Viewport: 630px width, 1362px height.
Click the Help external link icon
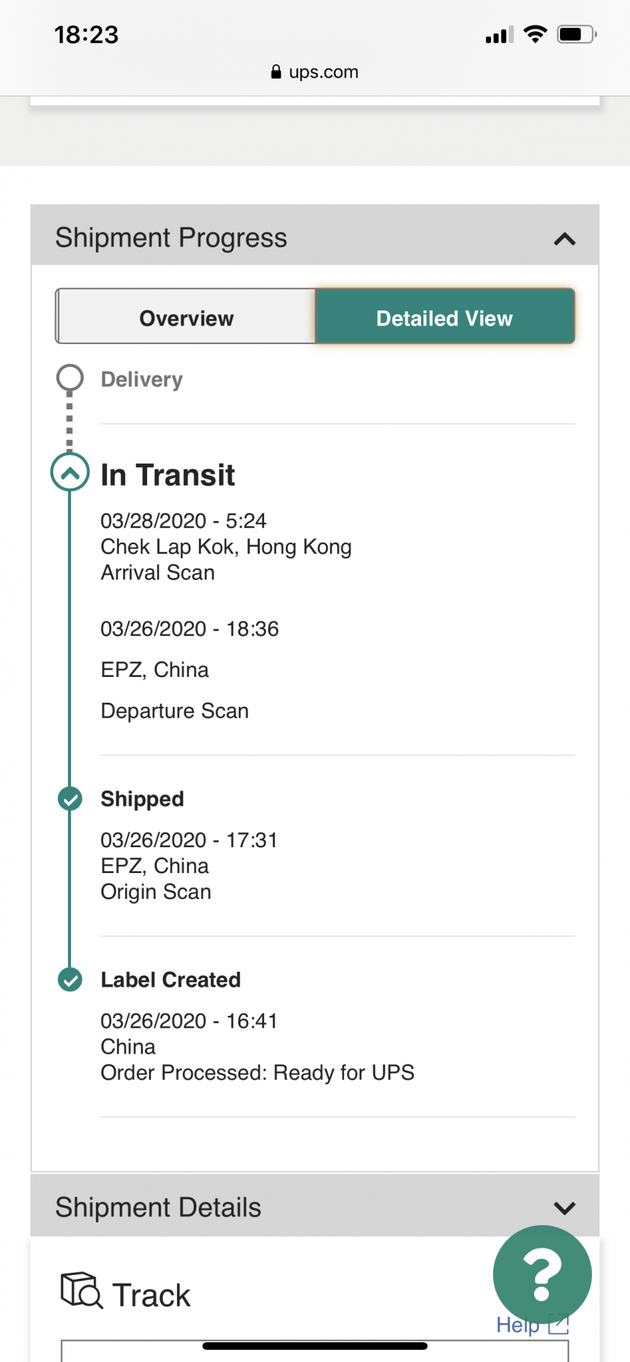tap(558, 1325)
